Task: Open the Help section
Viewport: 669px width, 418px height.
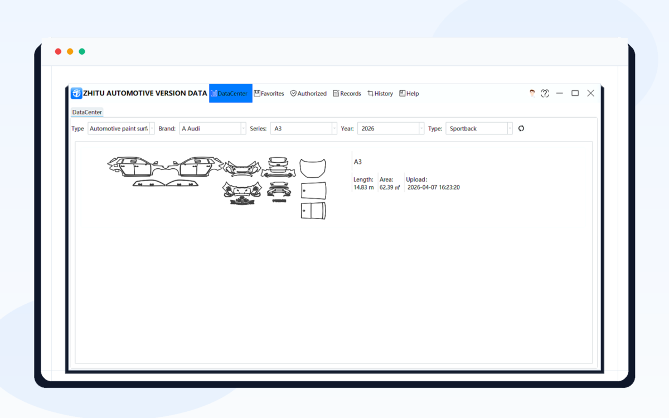Action: pos(409,94)
